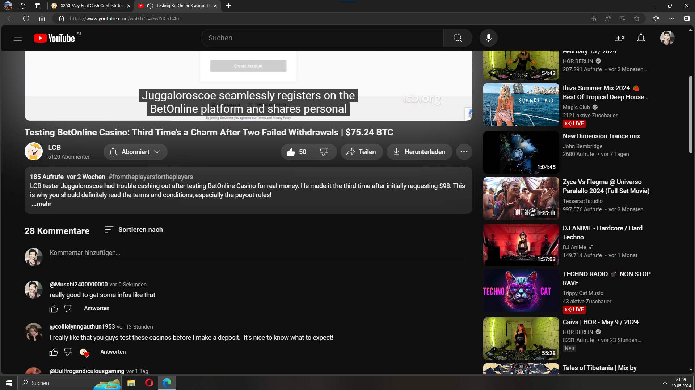The height and width of the screenshot is (390, 695).
Task: Open Ibiza Summer Mix 2024 thumbnail
Action: (x=521, y=105)
